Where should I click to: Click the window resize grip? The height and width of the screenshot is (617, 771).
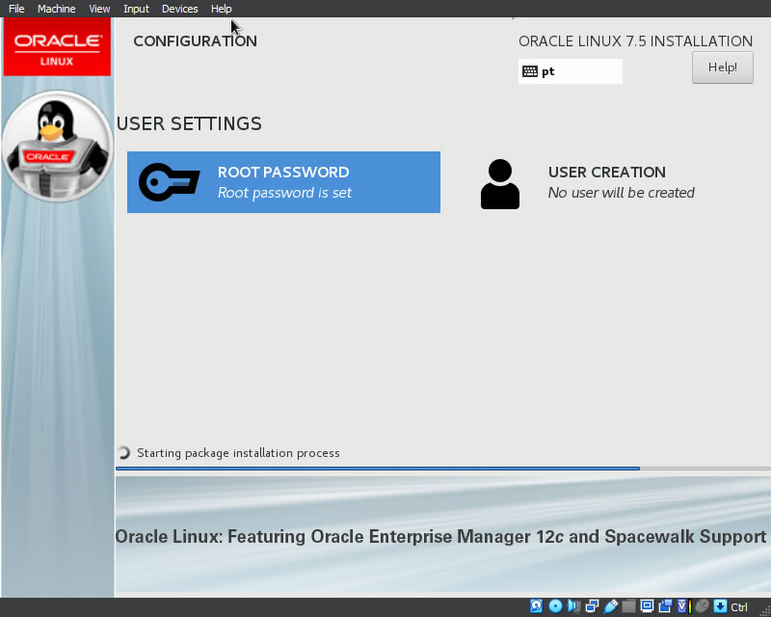click(x=765, y=610)
